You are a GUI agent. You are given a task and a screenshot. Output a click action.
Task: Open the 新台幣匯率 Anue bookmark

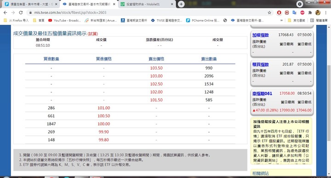tap(101, 21)
